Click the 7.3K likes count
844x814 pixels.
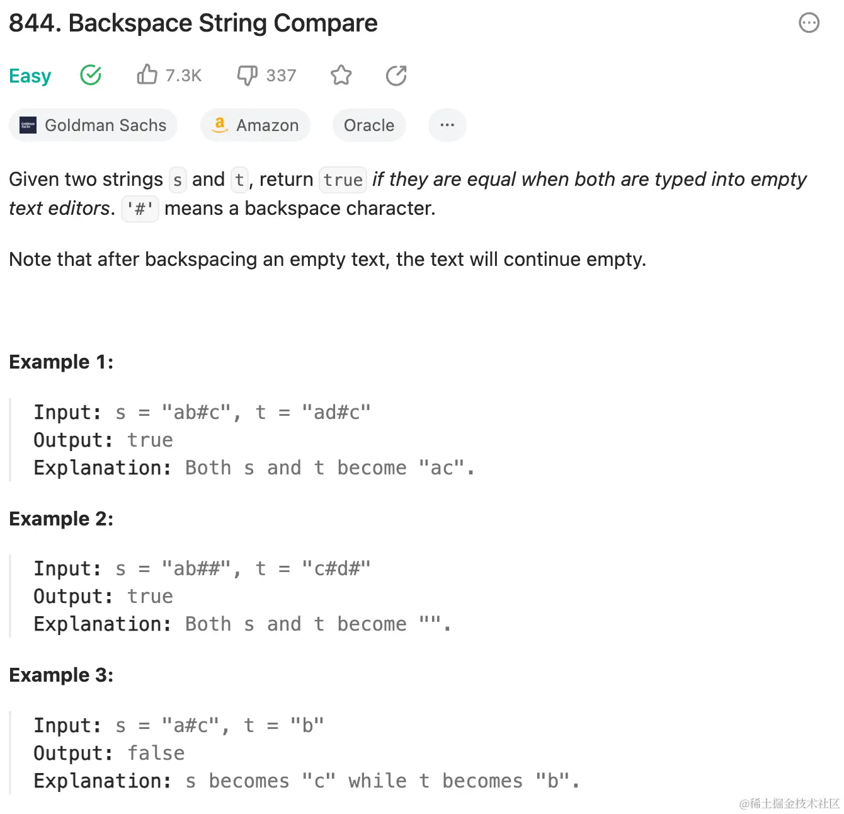tap(183, 76)
